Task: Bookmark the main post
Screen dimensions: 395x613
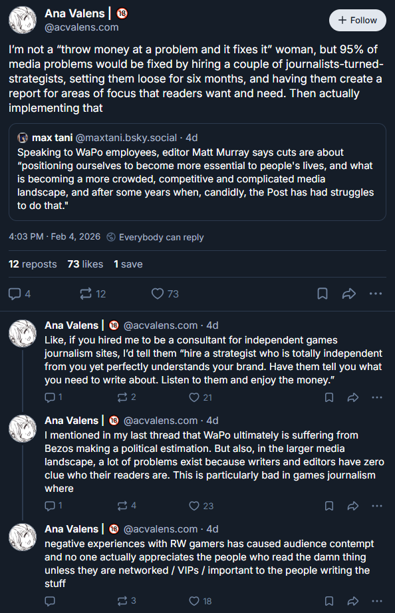Action: (x=323, y=294)
